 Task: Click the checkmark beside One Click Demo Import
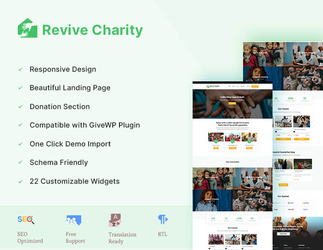[x=20, y=144]
